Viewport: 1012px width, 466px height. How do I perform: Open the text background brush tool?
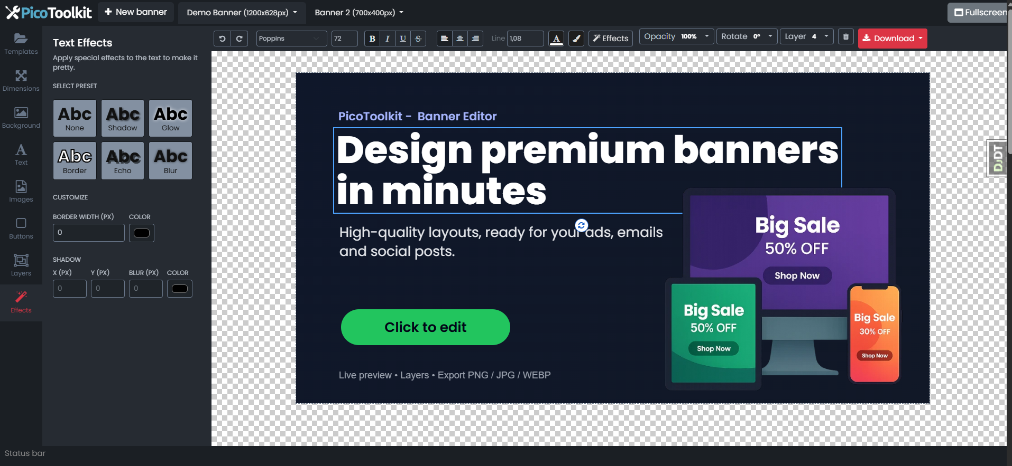point(576,39)
